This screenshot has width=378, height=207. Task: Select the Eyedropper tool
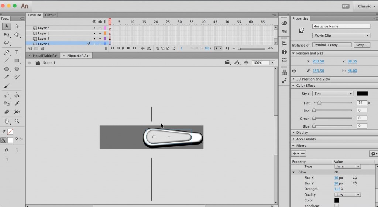click(x=17, y=103)
